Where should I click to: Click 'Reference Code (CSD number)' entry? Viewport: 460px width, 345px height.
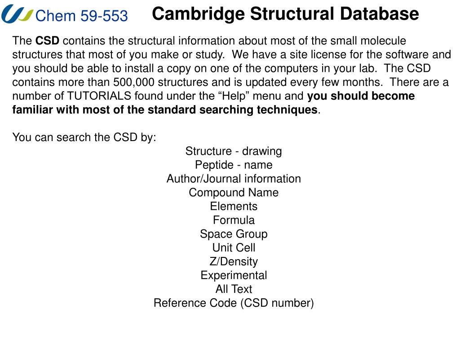point(234,303)
